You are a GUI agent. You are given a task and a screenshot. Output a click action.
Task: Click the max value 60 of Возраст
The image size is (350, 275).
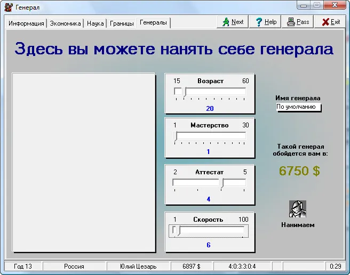pos(245,80)
